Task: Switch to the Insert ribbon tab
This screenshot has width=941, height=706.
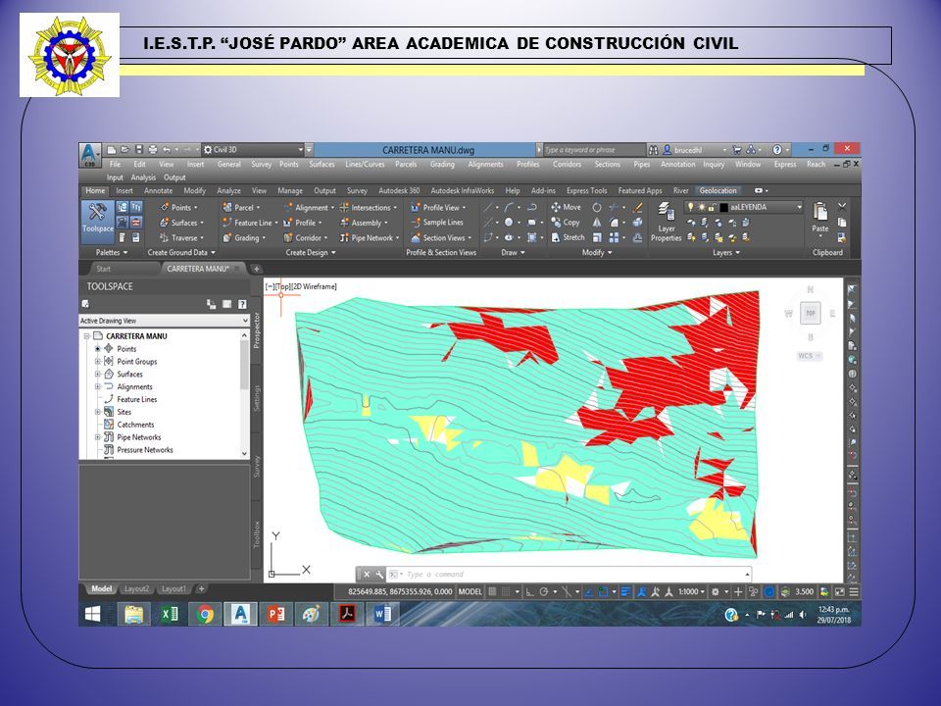Action: 124,191
